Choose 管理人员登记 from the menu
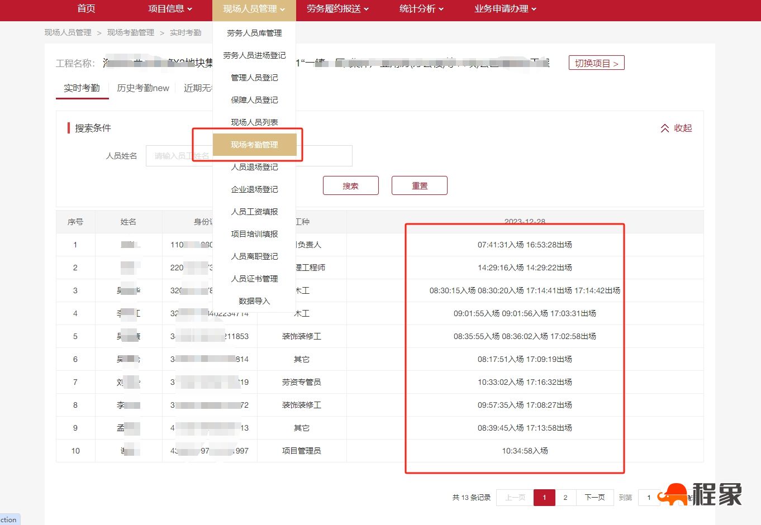The width and height of the screenshot is (761, 525). point(254,78)
